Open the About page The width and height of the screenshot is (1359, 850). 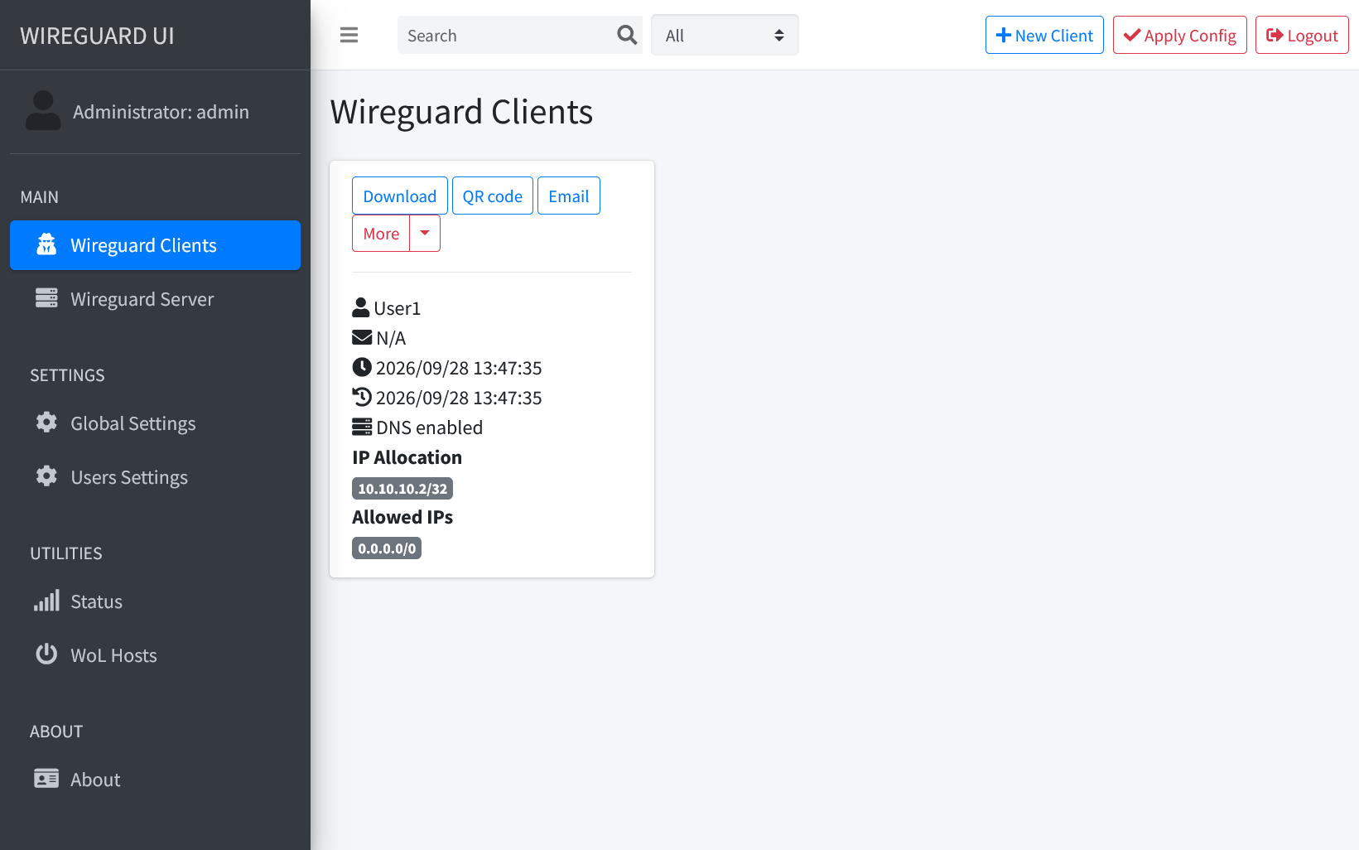(155, 780)
